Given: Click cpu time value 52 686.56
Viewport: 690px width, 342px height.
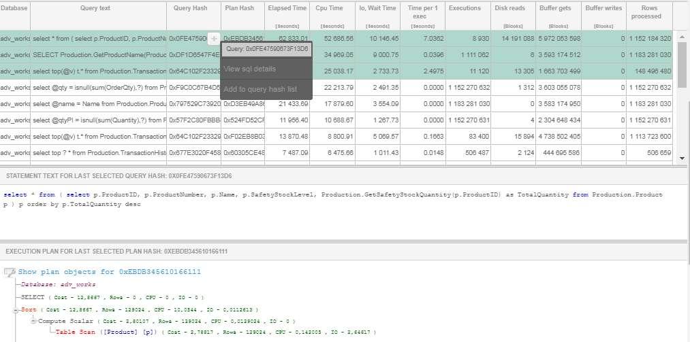Looking at the screenshot, I should pos(339,39).
